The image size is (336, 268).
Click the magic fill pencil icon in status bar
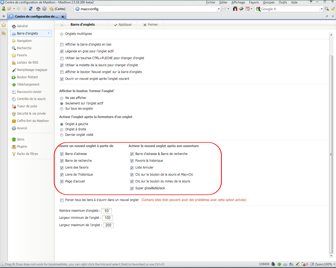tap(297, 264)
